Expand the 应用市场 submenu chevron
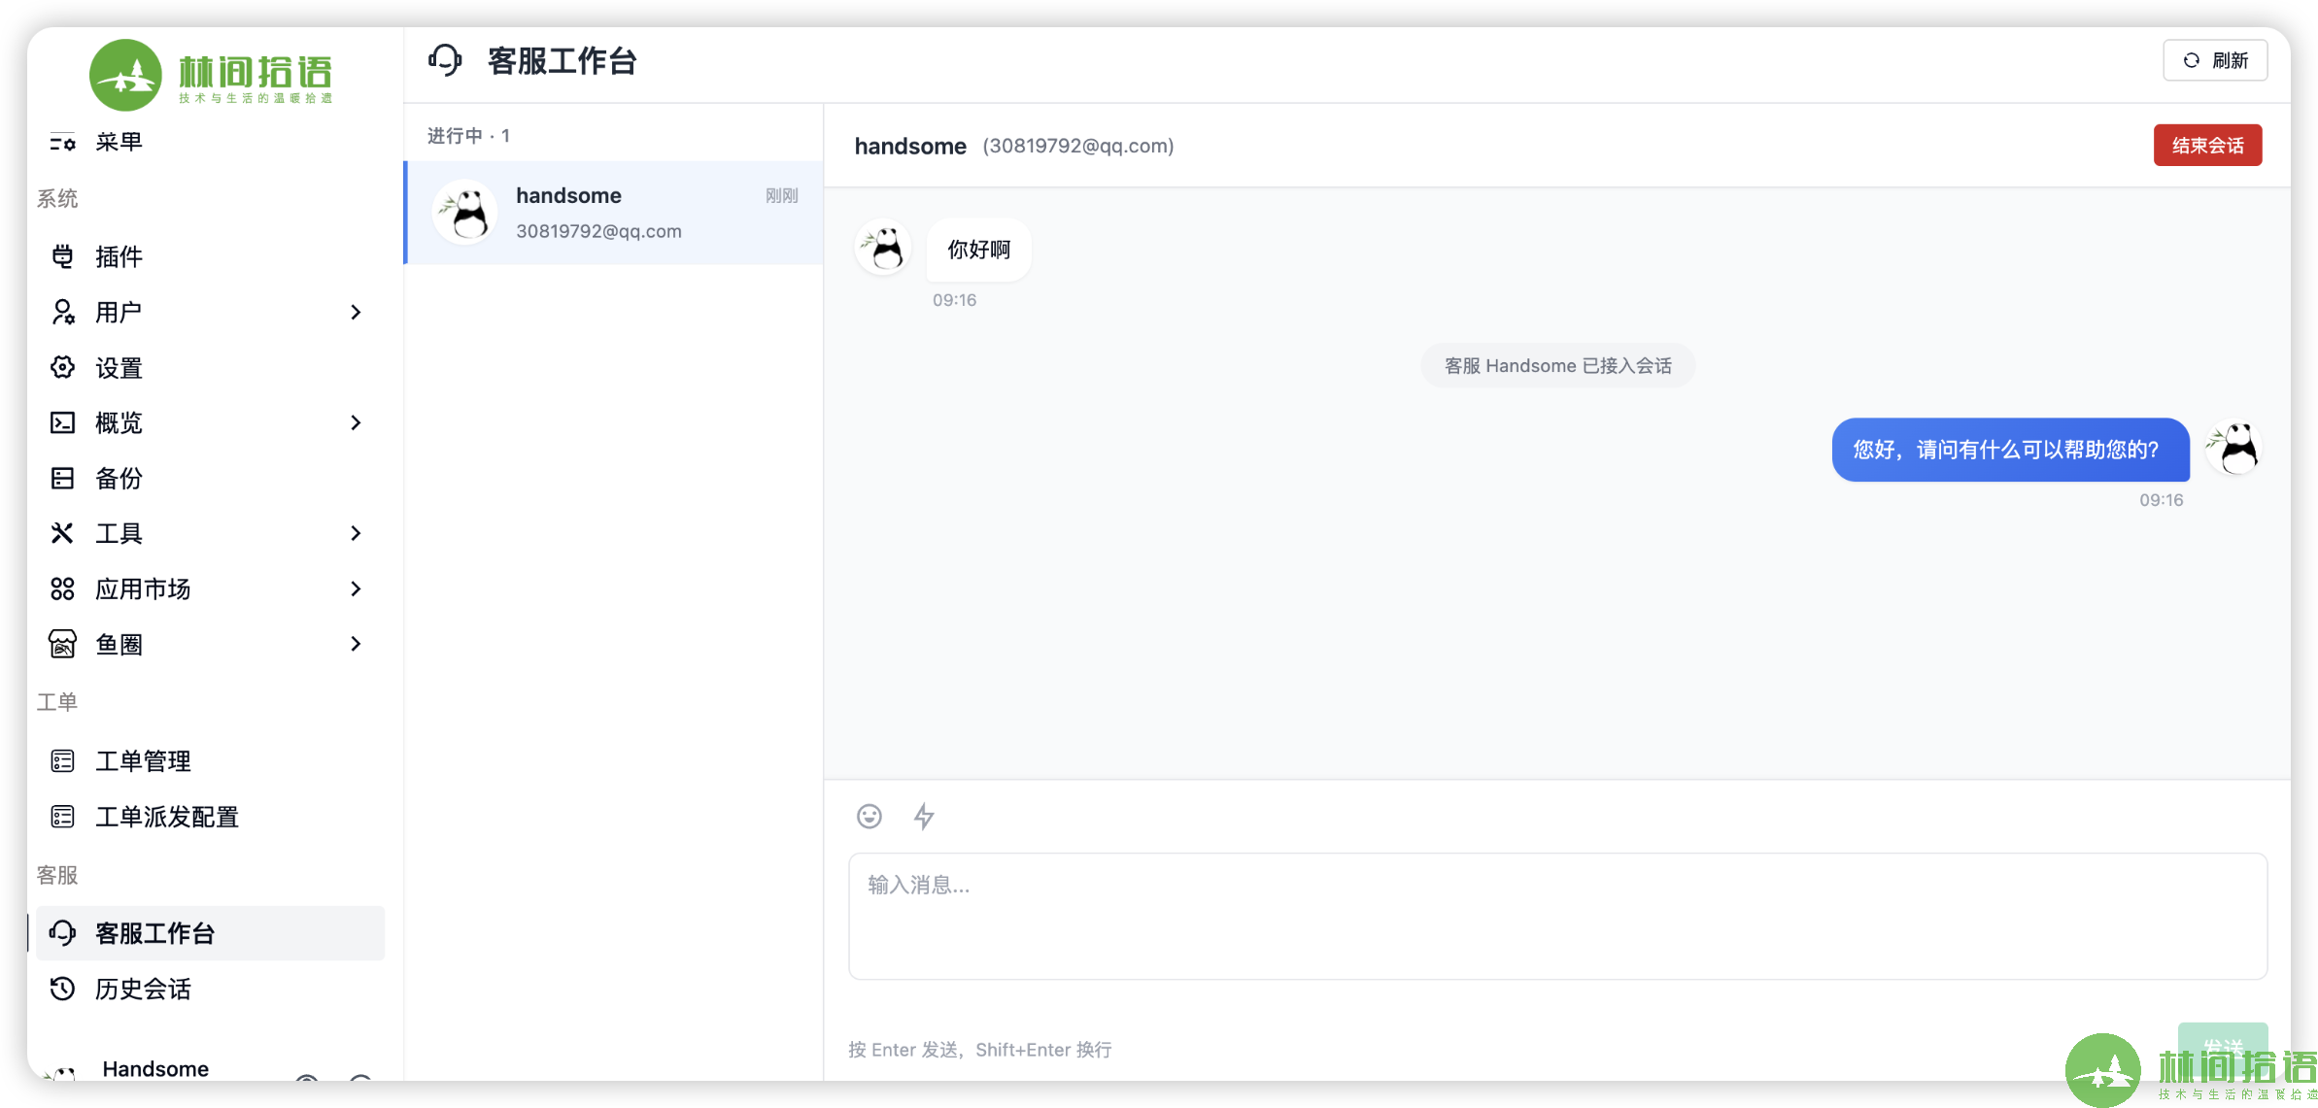2318x1108 pixels. (x=356, y=588)
